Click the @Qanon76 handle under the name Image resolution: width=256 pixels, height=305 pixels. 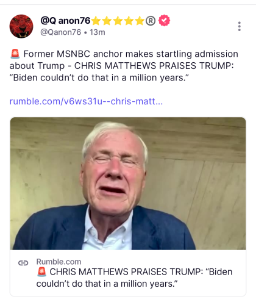coord(60,32)
